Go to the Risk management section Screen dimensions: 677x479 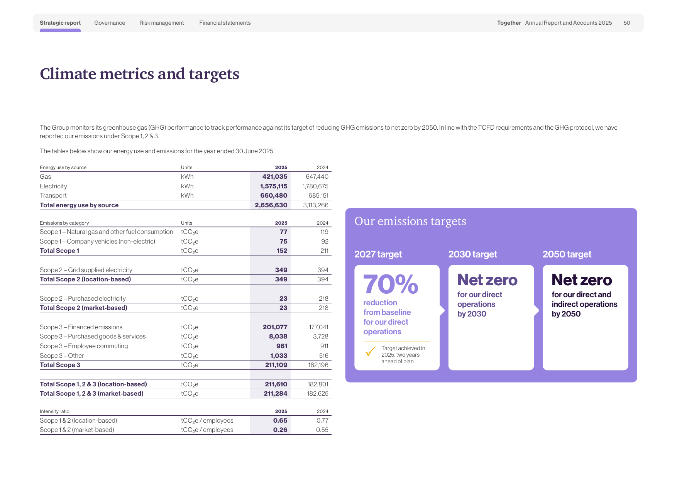click(x=162, y=23)
